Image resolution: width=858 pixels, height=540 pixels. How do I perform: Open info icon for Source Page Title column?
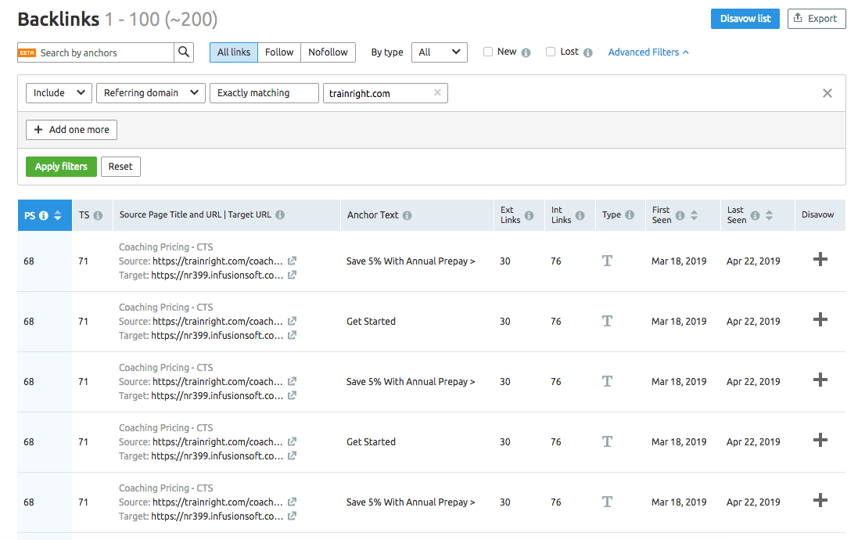pyautogui.click(x=280, y=214)
